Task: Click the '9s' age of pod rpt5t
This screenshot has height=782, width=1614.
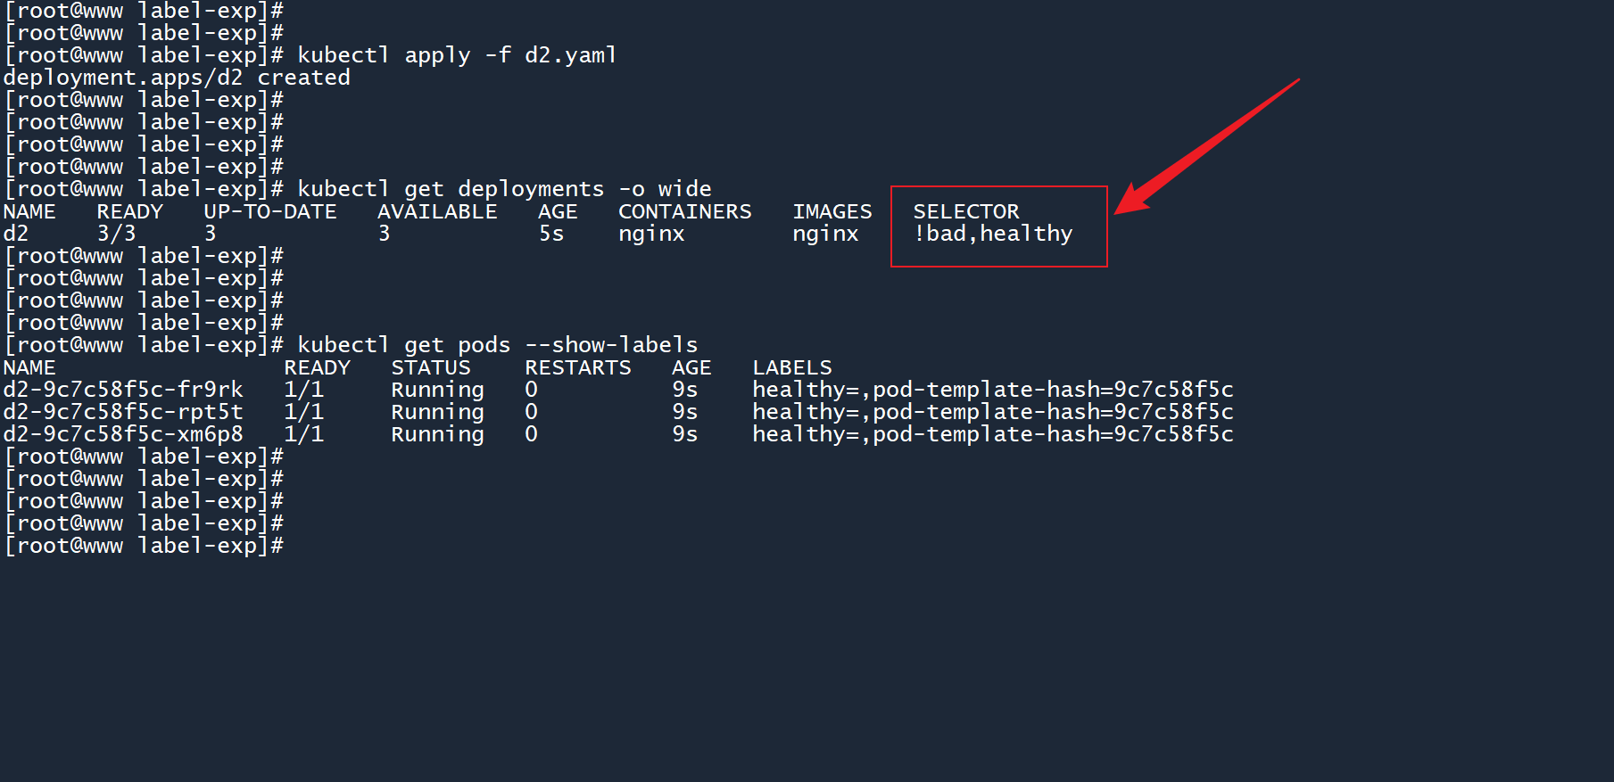Action: click(685, 412)
